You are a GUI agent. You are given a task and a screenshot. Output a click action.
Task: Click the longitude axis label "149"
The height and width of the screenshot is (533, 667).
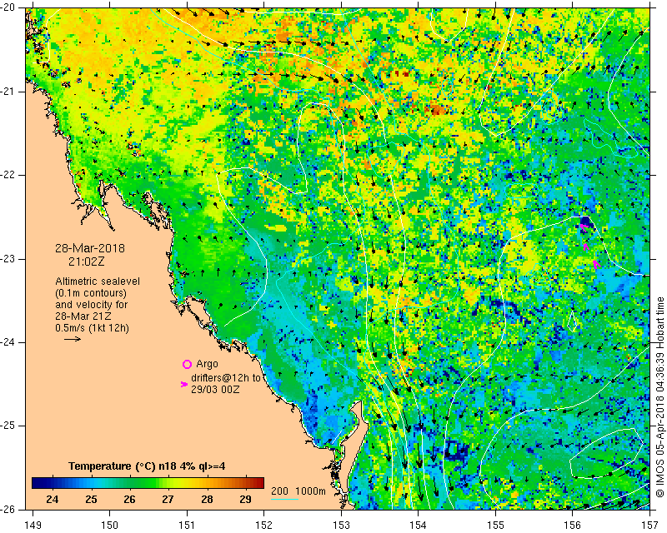pyautogui.click(x=33, y=526)
